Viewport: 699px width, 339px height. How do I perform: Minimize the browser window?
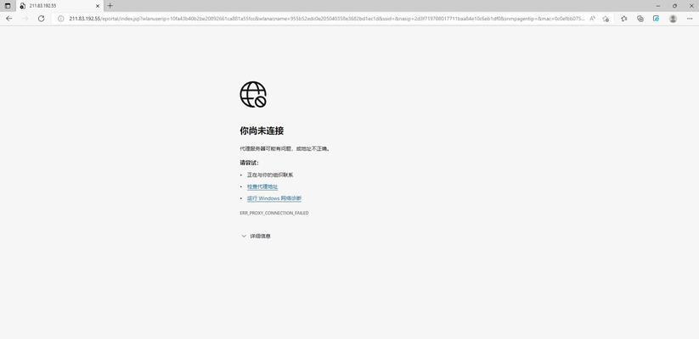click(x=658, y=6)
